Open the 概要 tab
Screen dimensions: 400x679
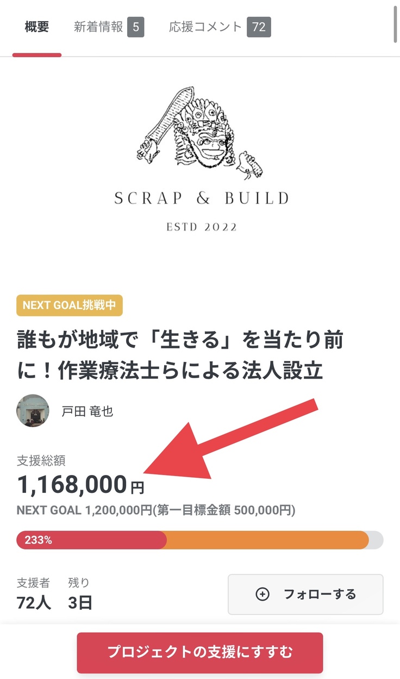pos(37,27)
